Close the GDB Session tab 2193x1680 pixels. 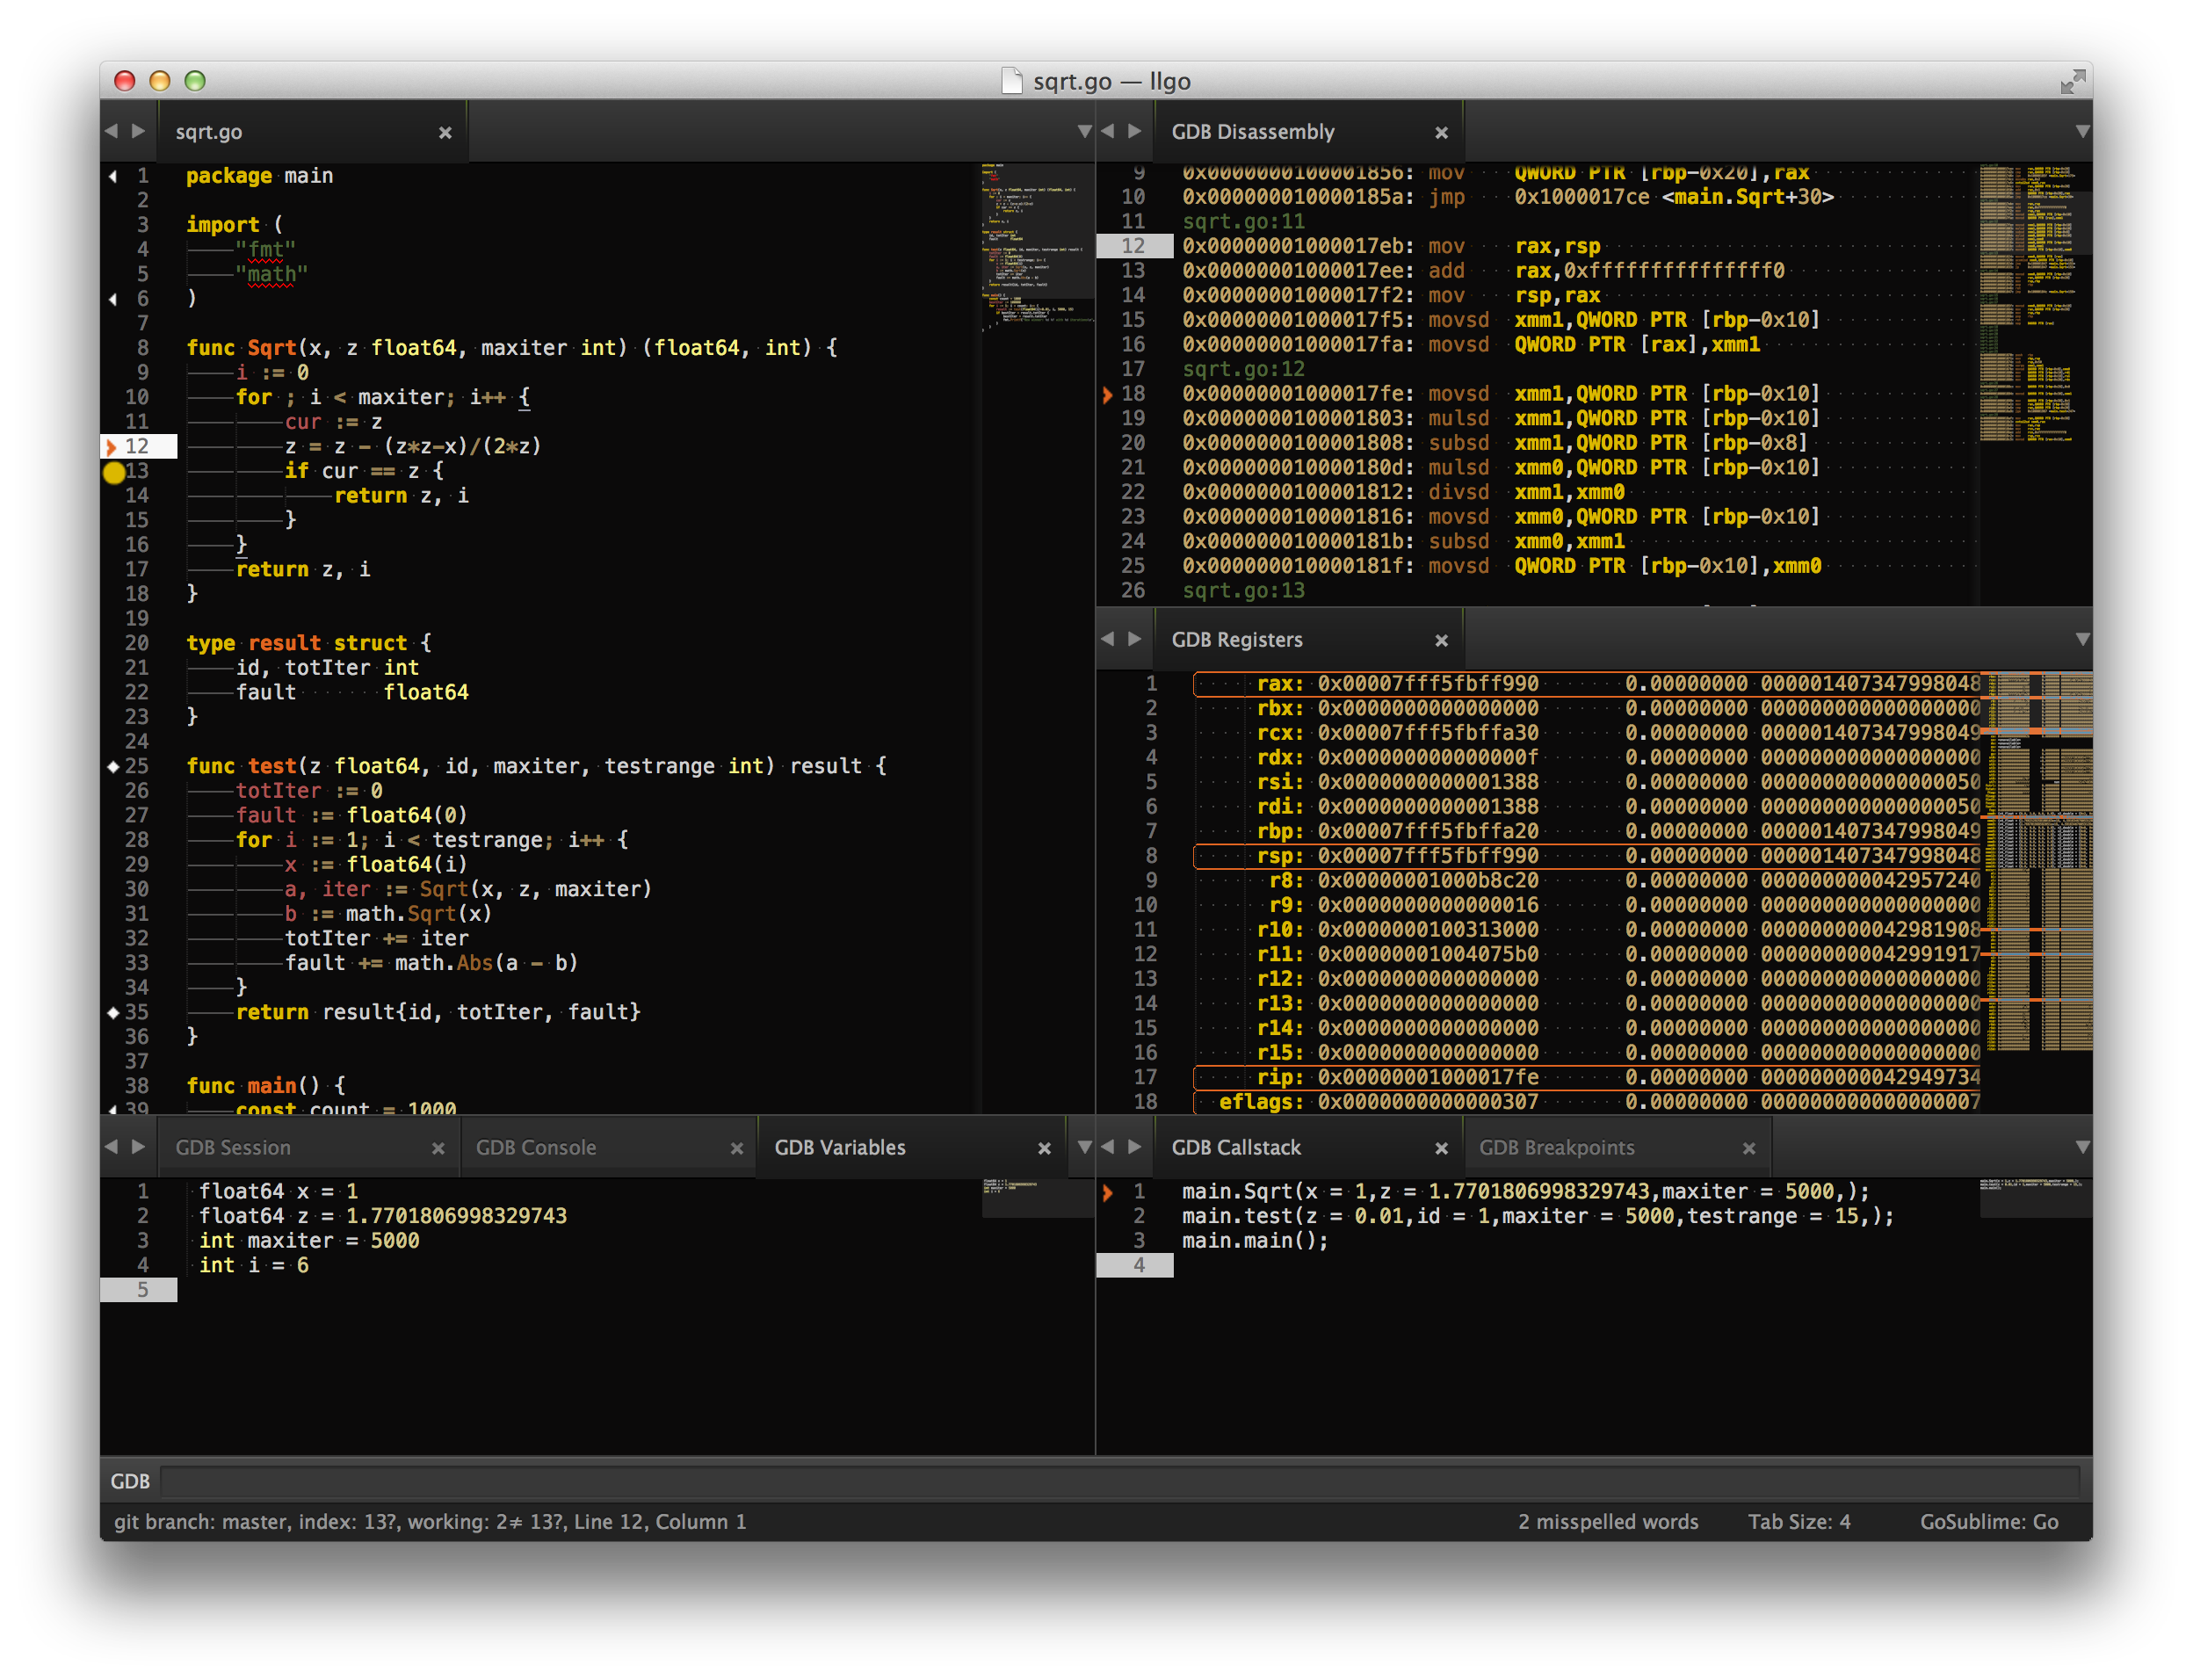[x=438, y=1149]
